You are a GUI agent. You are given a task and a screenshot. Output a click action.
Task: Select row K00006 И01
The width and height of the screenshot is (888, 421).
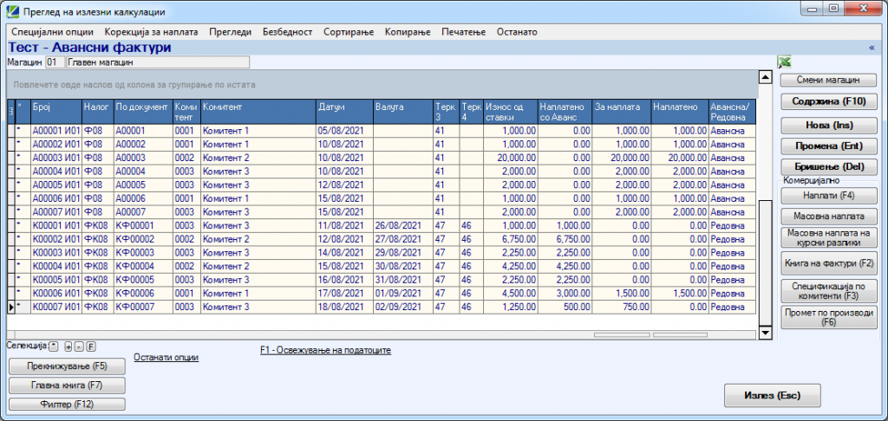click(382, 294)
